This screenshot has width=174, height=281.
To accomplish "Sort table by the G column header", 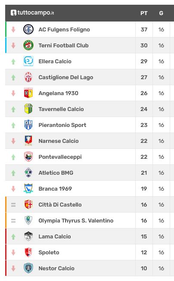I will pos(161,13).
